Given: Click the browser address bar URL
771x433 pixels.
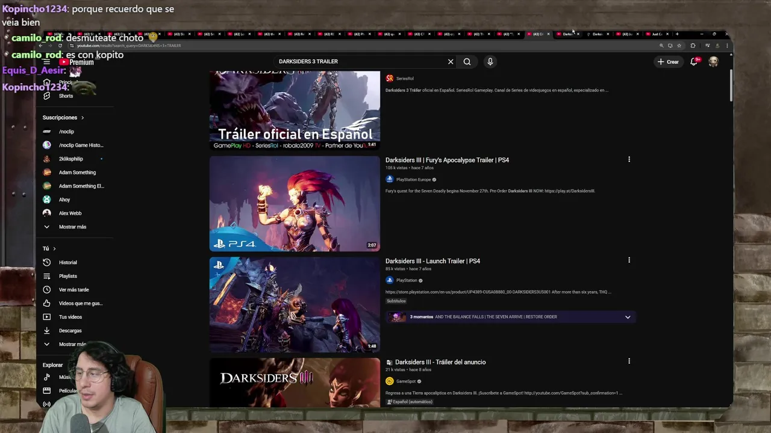Looking at the screenshot, I should coord(129,46).
